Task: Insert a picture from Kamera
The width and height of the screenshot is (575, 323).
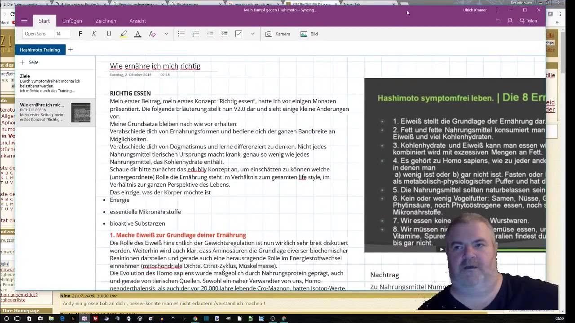Action: tap(278, 34)
